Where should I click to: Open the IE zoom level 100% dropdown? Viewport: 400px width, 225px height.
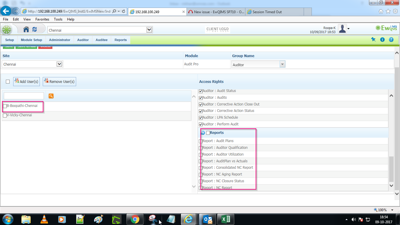393,210
